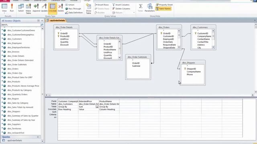Screen dimensions: 257x144
Task: Open dbo_Order Details Extended in navigation pane
Action: (x=20, y=60)
